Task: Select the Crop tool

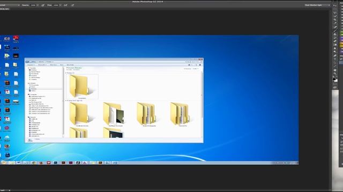Action: pyautogui.click(x=335, y=19)
